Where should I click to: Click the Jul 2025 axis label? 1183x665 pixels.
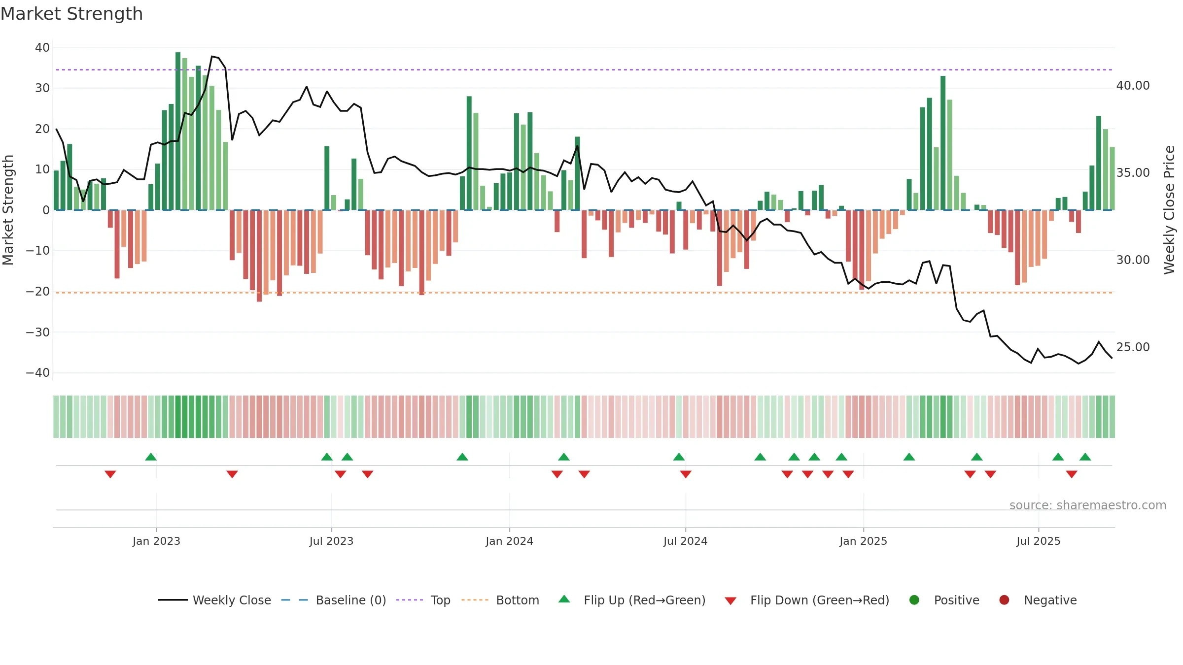click(x=1038, y=541)
